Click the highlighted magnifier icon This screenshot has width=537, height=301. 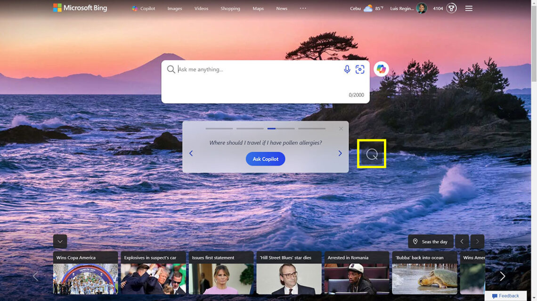coord(372,153)
